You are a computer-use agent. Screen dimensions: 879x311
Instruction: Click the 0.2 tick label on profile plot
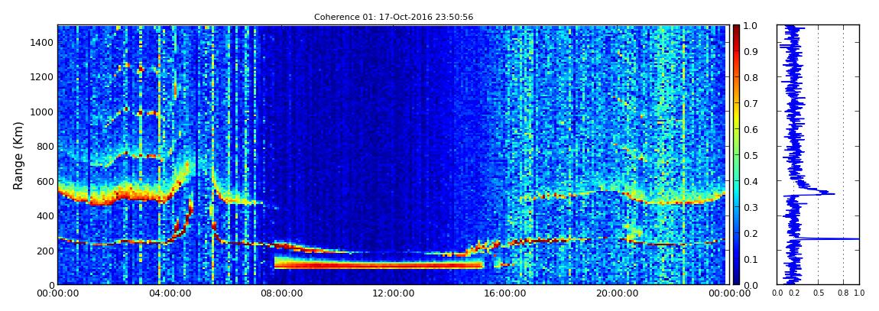point(794,293)
